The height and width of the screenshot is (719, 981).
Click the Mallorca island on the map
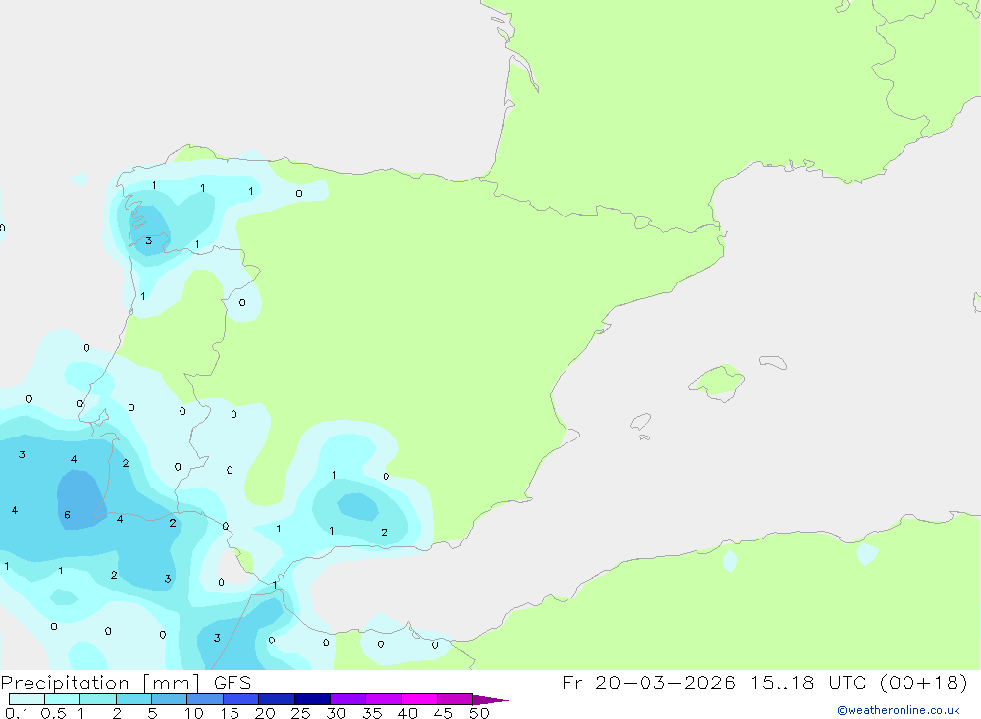pyautogui.click(x=717, y=382)
